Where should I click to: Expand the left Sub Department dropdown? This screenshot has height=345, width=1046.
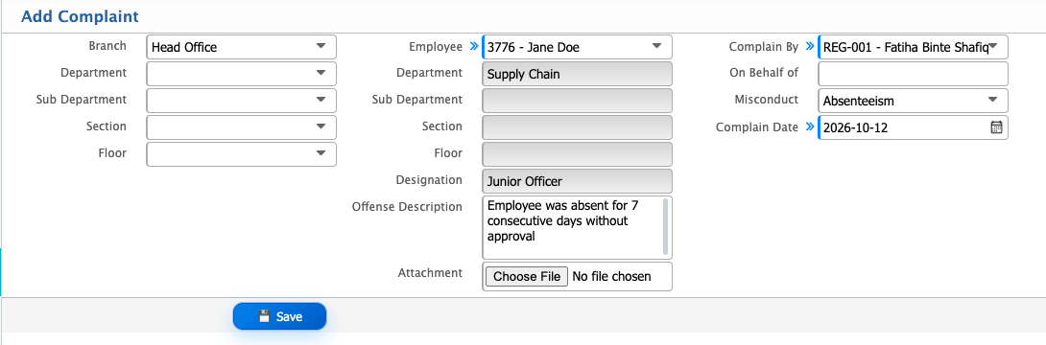point(242,100)
